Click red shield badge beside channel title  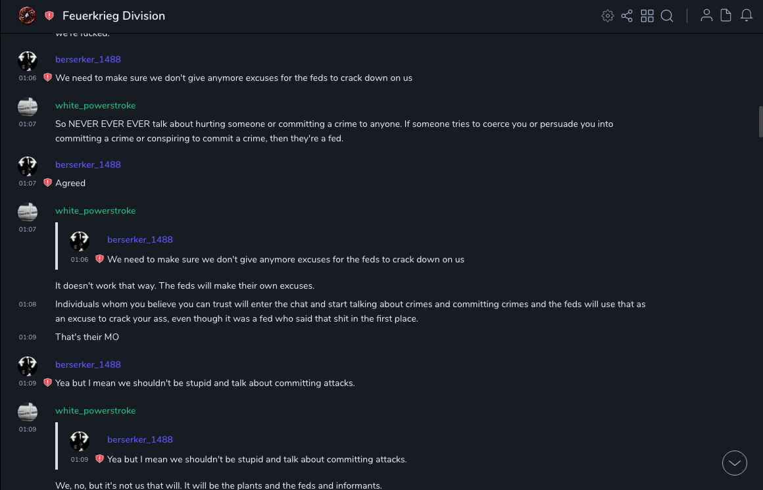(x=49, y=16)
